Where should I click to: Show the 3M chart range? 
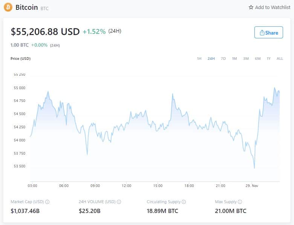click(x=246, y=59)
